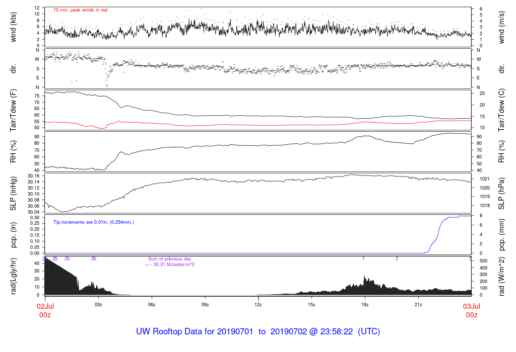516x352 pixels.
Task: Click the 'pcp. (in)' axis label
Action: (13, 235)
